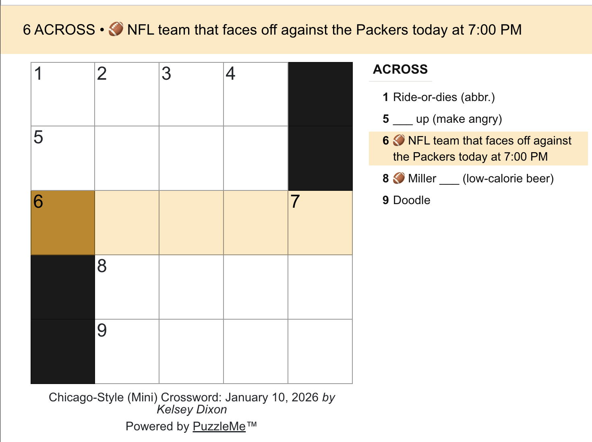Click grid cell numbered 8

[x=127, y=287]
